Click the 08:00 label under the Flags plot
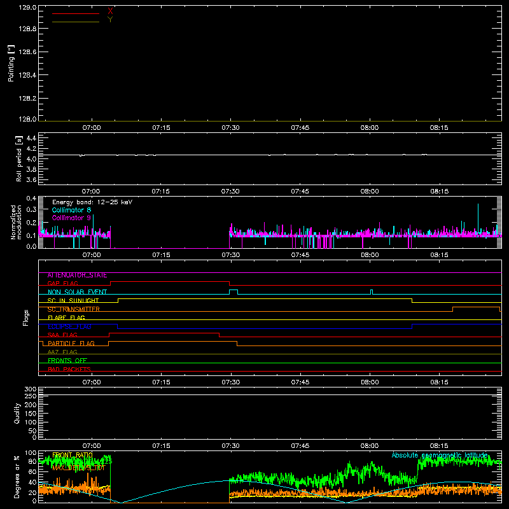Viewport: 509px width, 509px height. pos(370,382)
